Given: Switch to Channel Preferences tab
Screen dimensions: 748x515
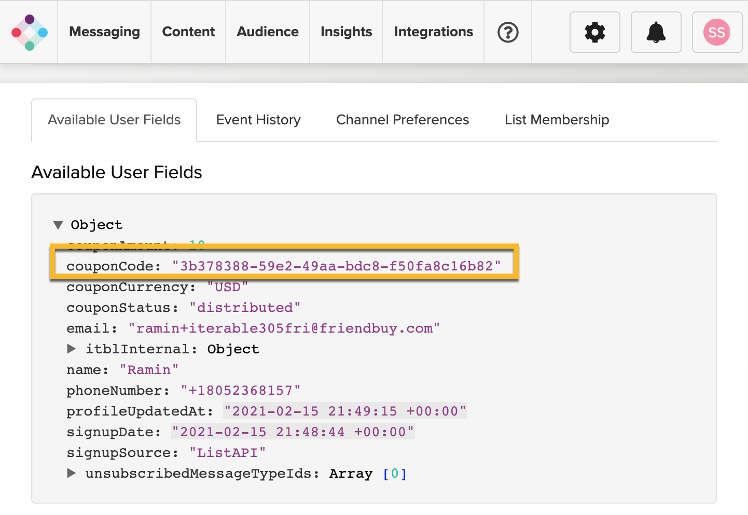Looking at the screenshot, I should click(x=403, y=120).
